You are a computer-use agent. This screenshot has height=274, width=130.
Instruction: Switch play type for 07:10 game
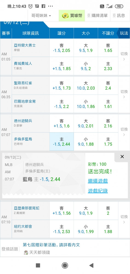pos(124,219)
